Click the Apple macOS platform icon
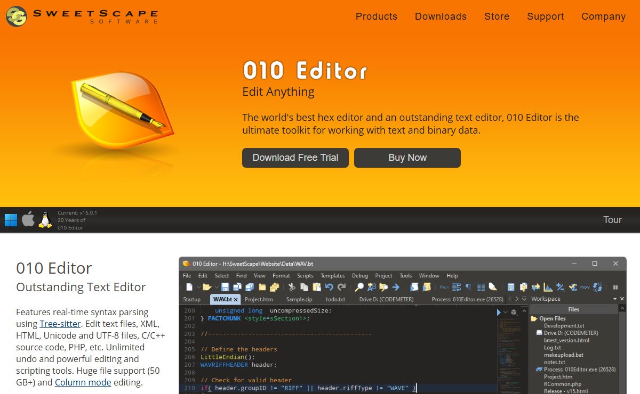Image resolution: width=640 pixels, height=394 pixels. [28, 219]
